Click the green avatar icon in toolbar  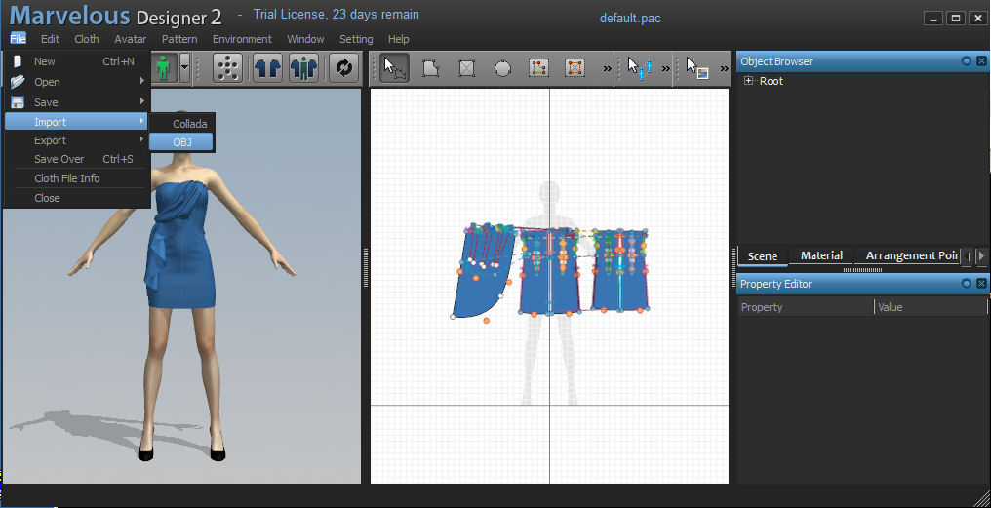(163, 67)
